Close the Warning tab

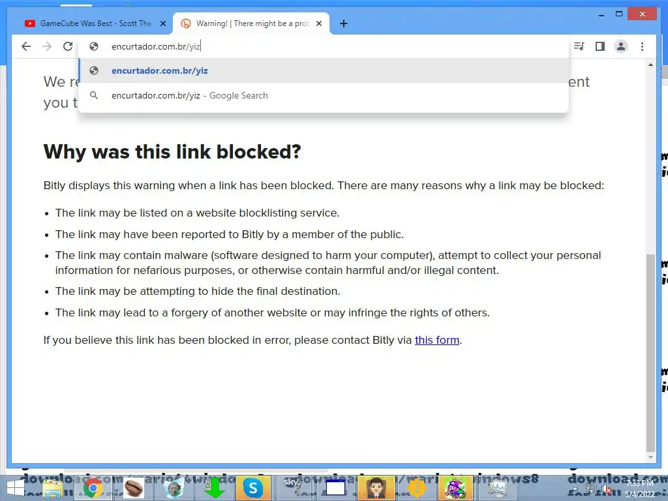(318, 23)
